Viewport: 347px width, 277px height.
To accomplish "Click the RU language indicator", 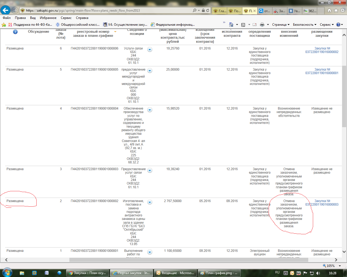I will pyautogui.click(x=277, y=273).
